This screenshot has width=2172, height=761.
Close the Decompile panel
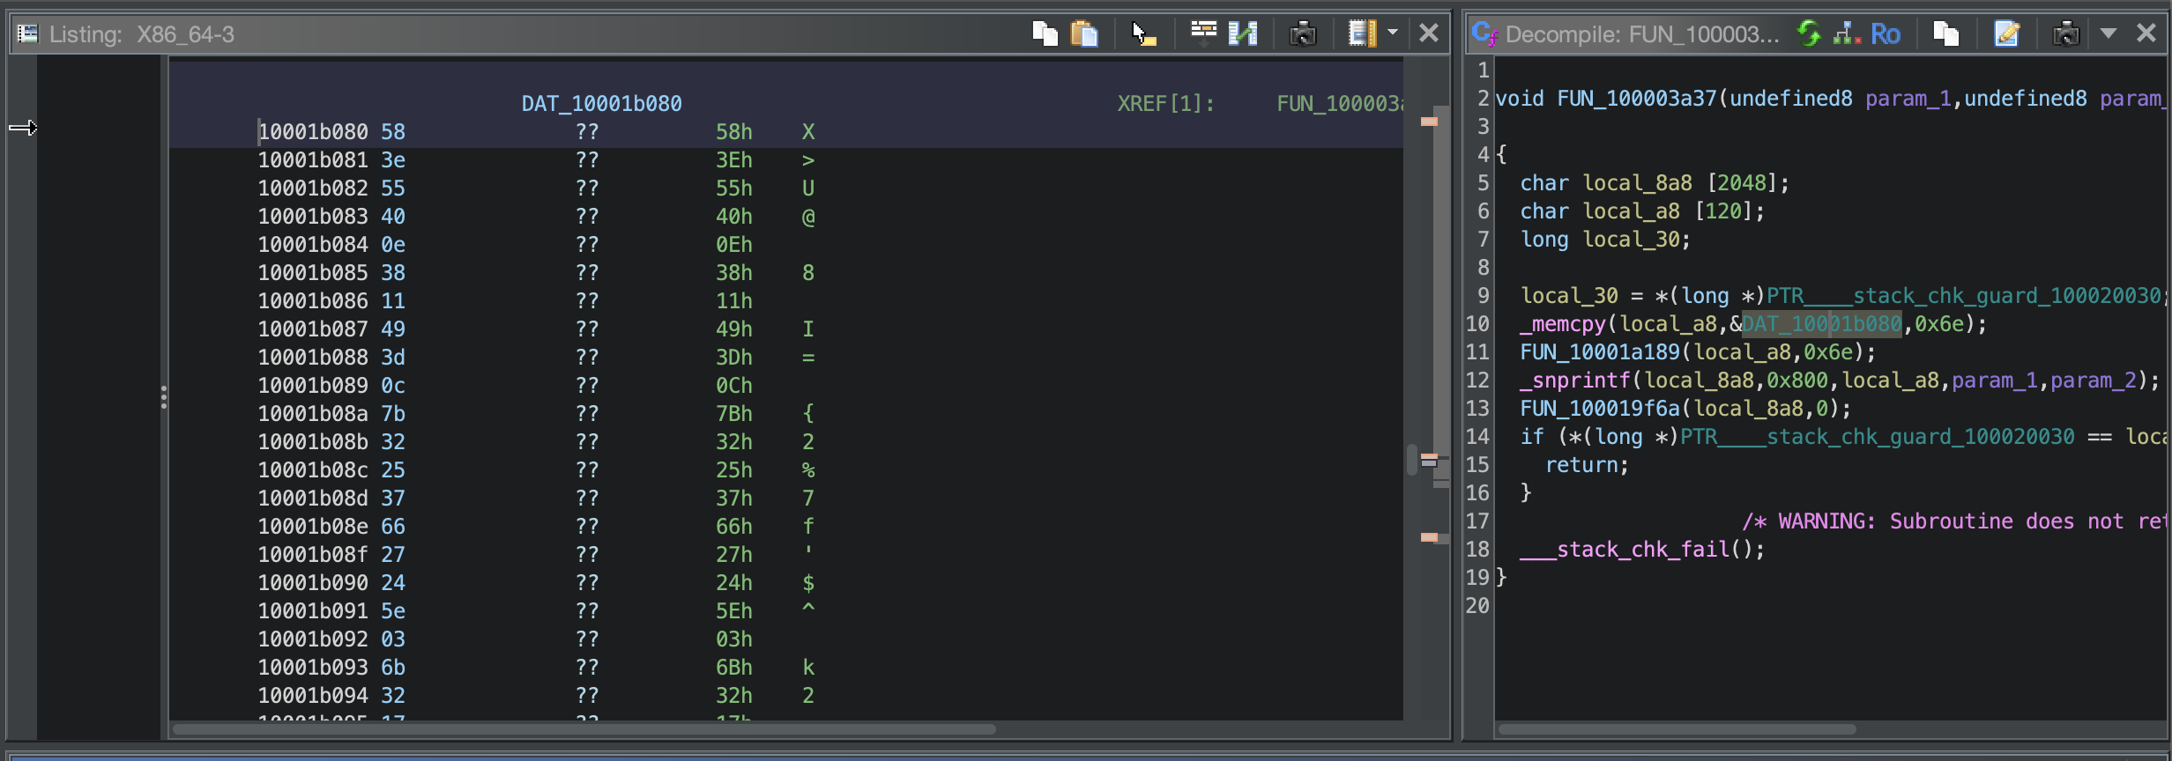(x=2146, y=33)
